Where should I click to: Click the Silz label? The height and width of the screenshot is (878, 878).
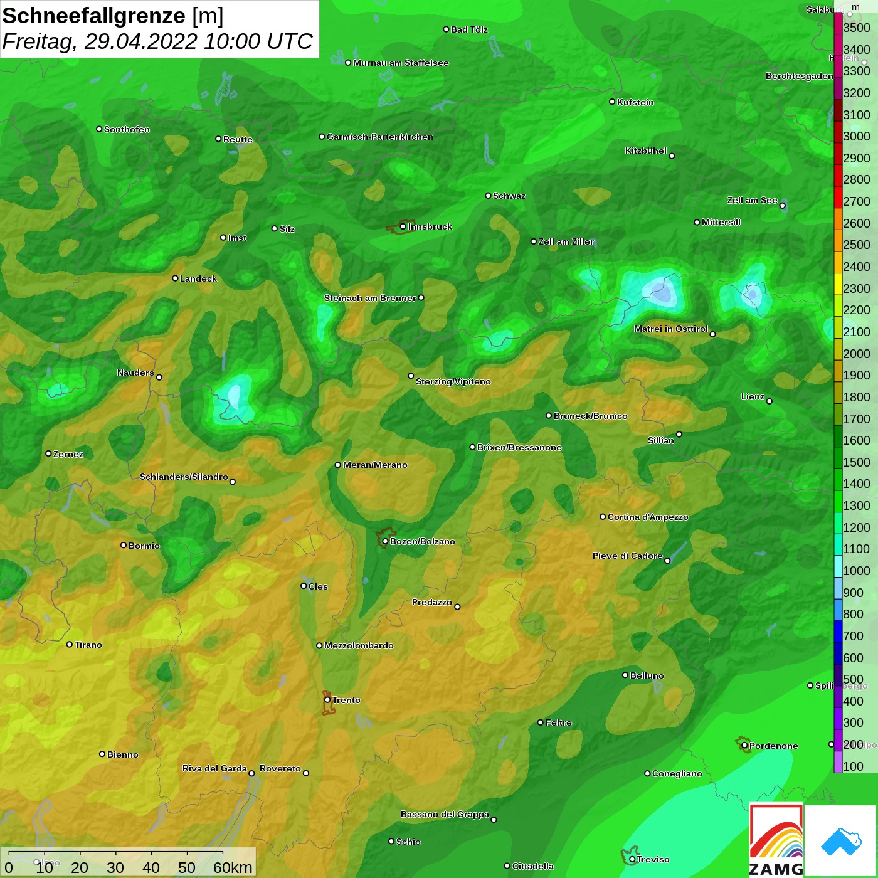(287, 229)
